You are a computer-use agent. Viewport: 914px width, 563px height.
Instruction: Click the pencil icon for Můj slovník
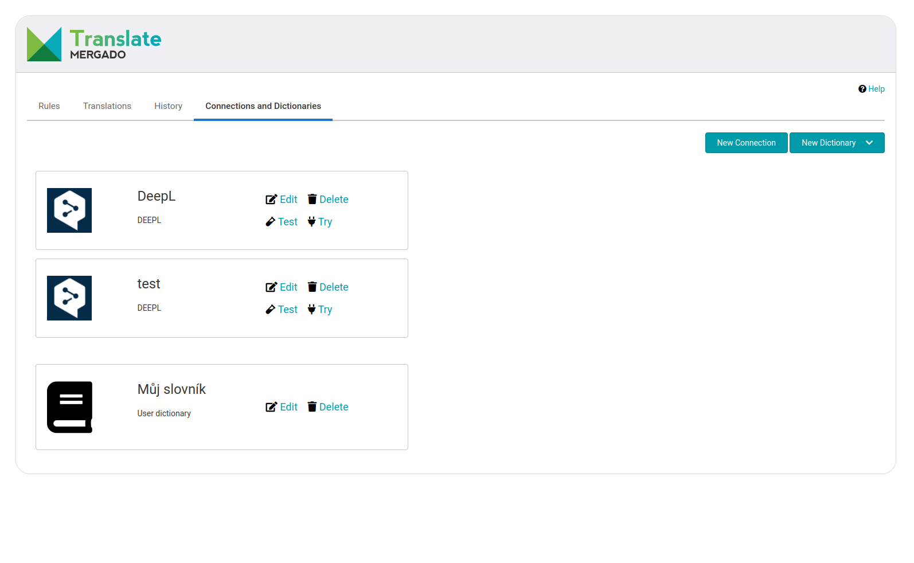[x=271, y=407]
